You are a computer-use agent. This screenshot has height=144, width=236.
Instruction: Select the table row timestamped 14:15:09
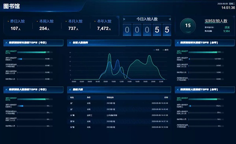pyautogui.click(x=119, y=127)
